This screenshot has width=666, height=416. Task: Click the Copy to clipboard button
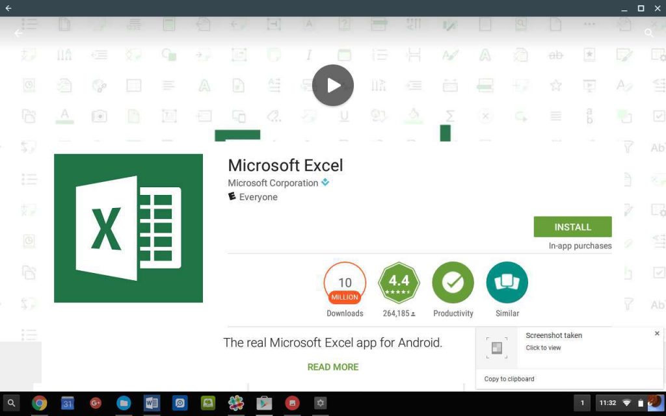[509, 379]
